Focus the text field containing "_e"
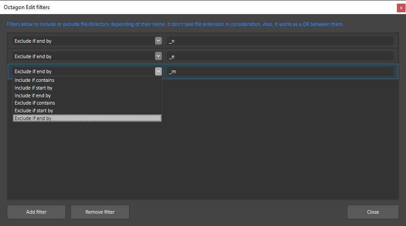 pos(280,56)
